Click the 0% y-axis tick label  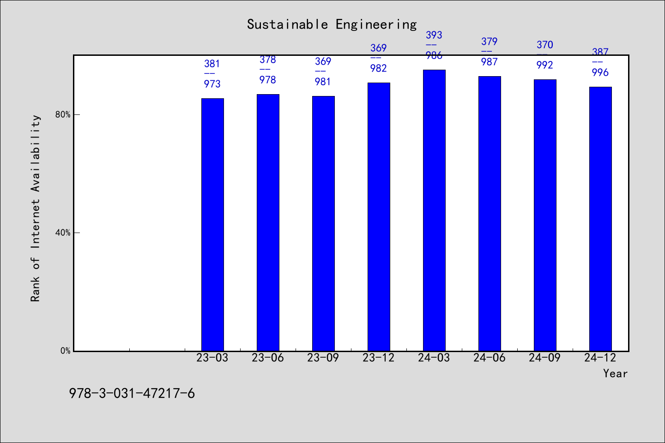coord(65,351)
